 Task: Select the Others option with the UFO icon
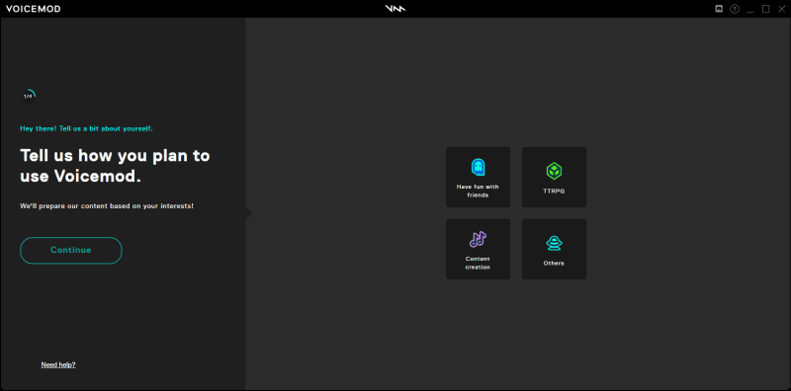[554, 249]
